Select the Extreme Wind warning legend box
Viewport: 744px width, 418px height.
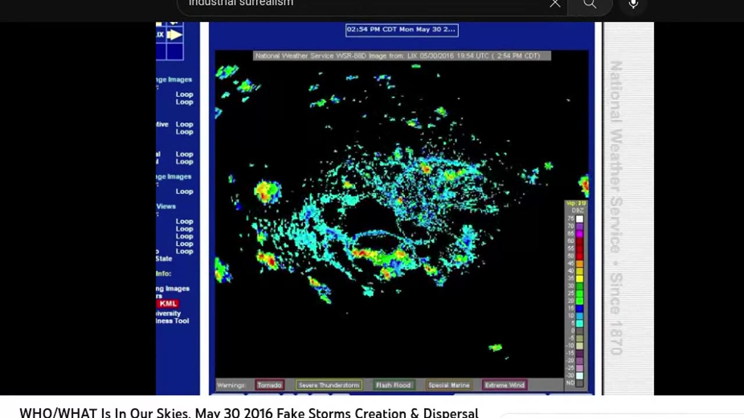click(505, 385)
